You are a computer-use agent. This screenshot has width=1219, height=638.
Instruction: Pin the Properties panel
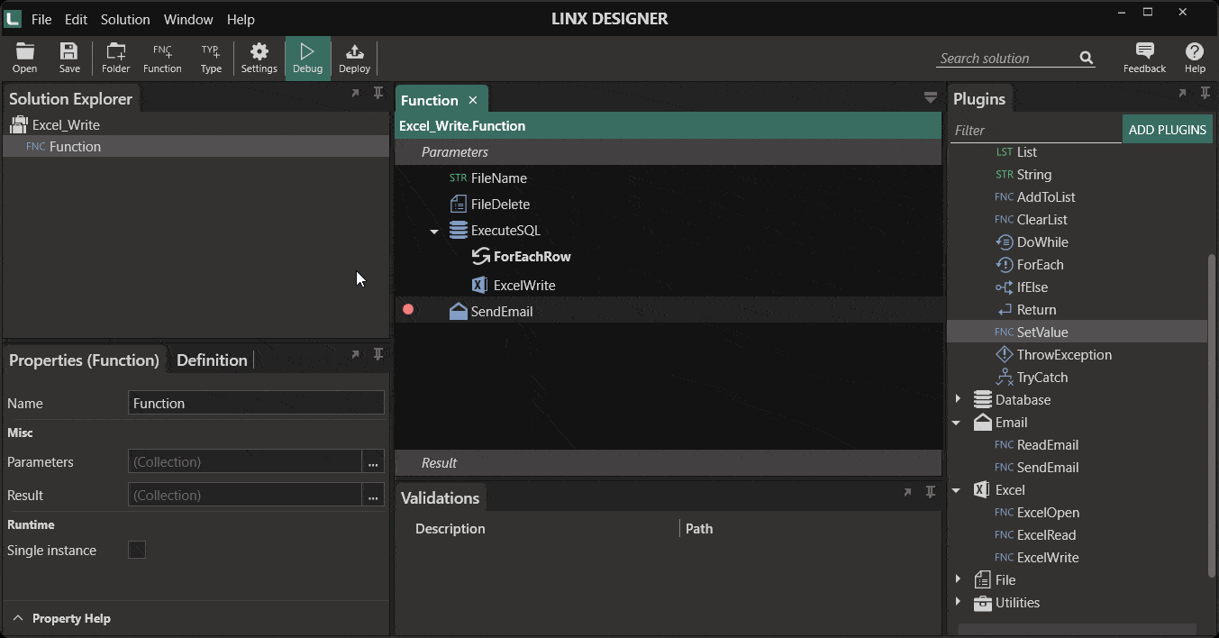tap(378, 354)
